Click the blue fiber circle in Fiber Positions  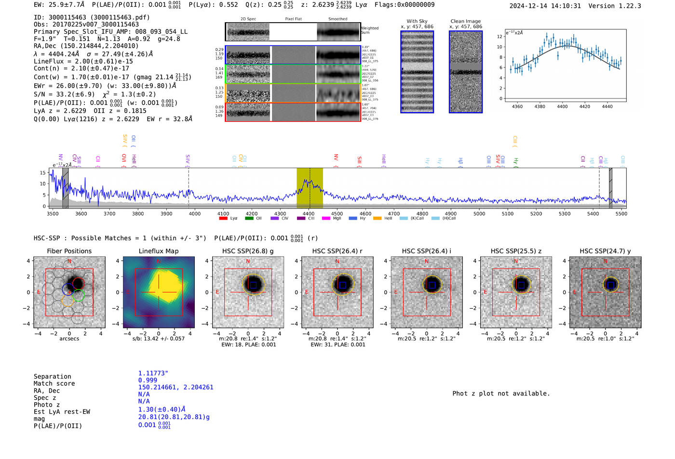click(x=68, y=289)
